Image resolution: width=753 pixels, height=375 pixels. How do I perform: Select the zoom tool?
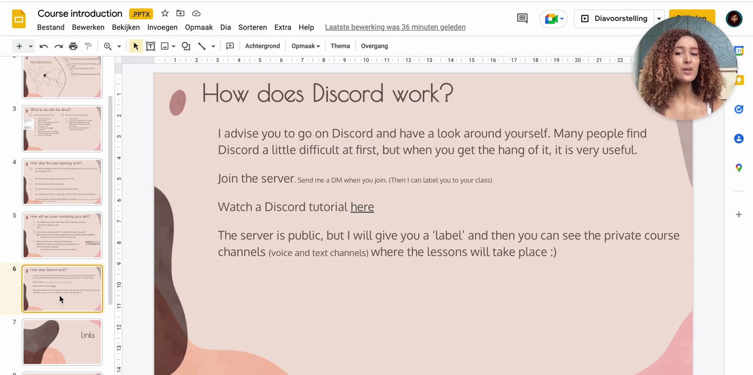pos(108,46)
